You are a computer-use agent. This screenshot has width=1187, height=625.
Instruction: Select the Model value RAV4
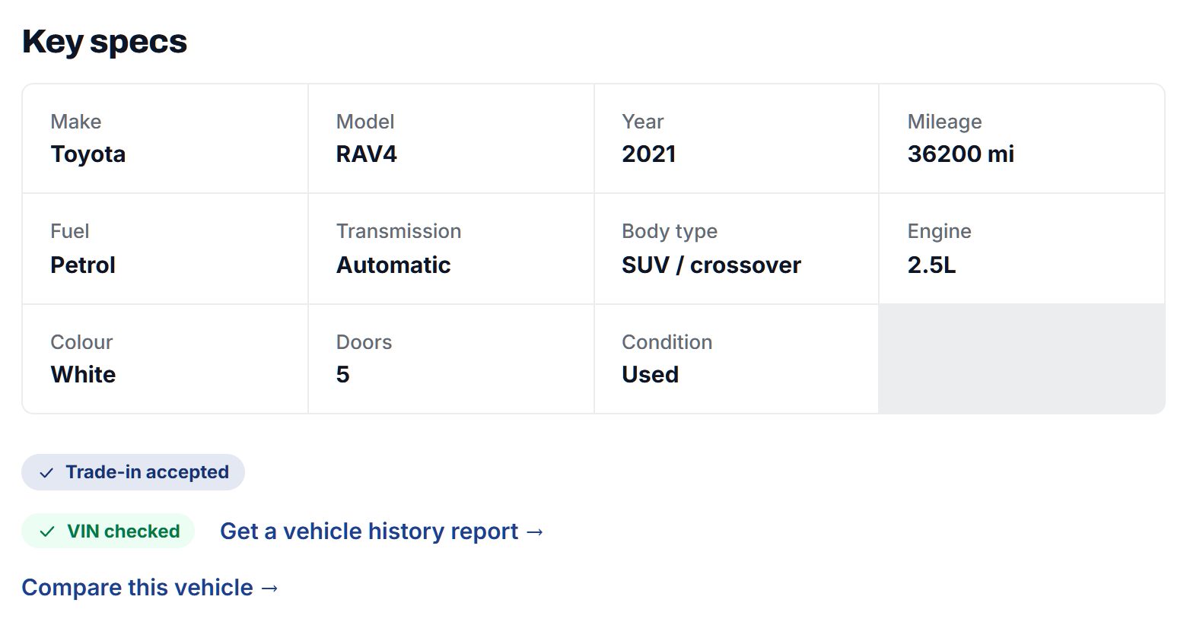(367, 154)
